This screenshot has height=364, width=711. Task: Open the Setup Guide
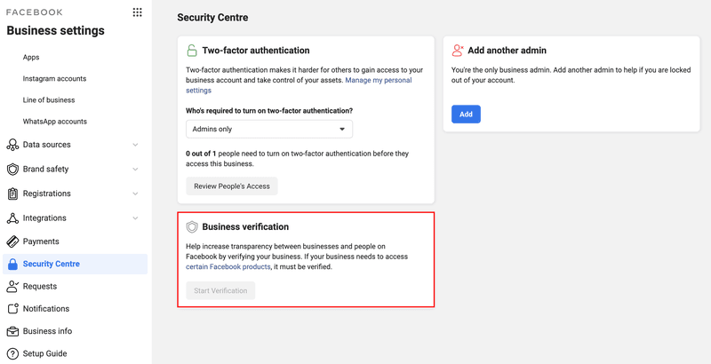[x=45, y=353]
